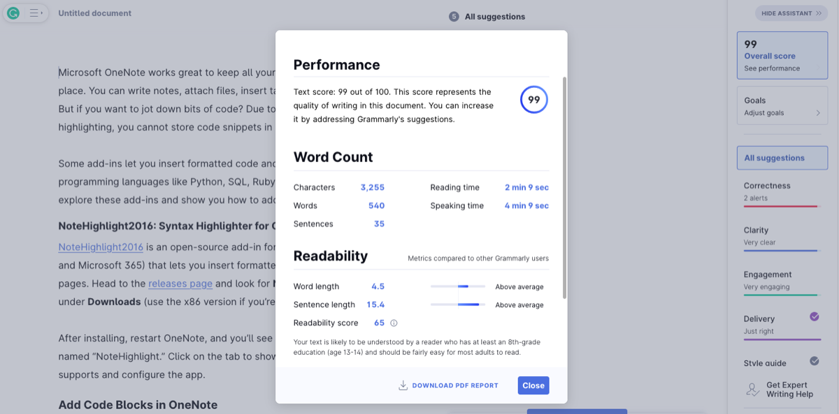839x414 pixels.
Task: Click the circular 99 score ring in Performance dialog
Action: 534,100
